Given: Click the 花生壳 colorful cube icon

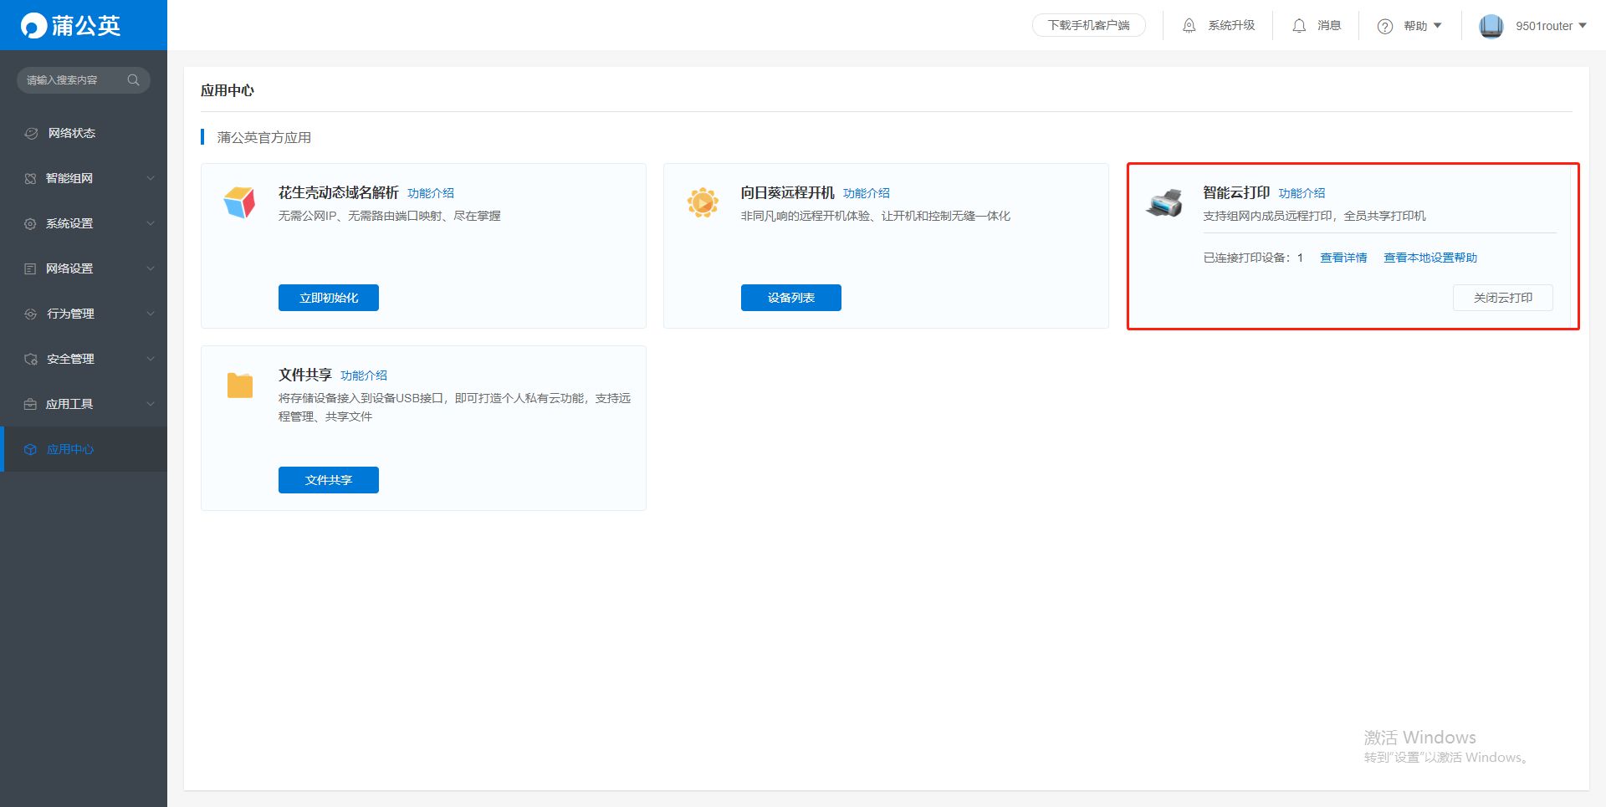Looking at the screenshot, I should coord(239,202).
